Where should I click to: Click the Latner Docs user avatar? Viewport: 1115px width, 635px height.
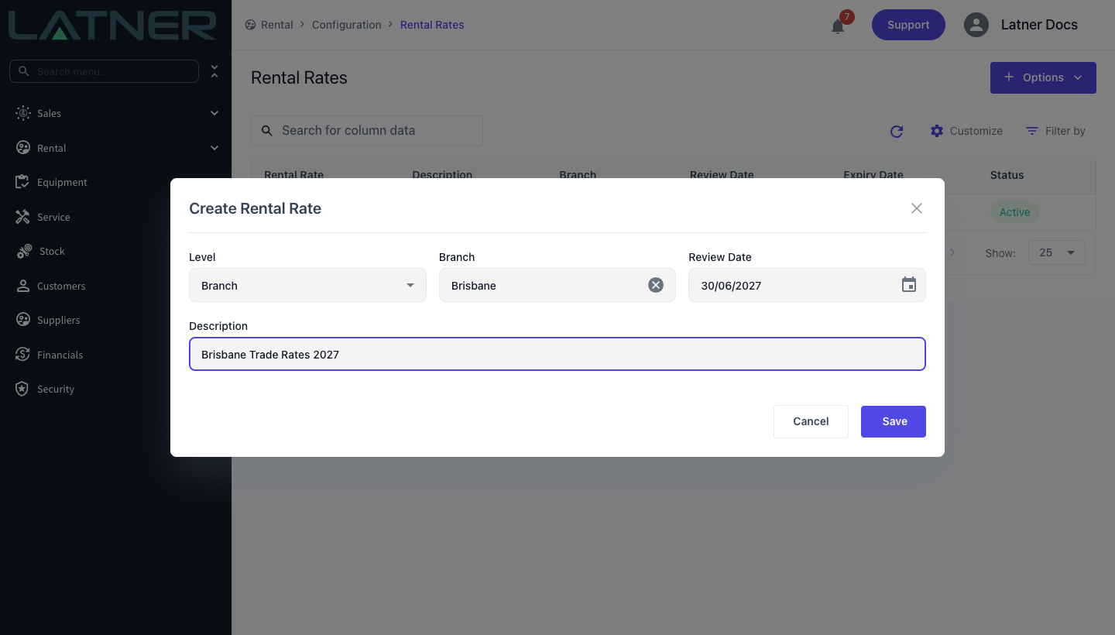976,25
